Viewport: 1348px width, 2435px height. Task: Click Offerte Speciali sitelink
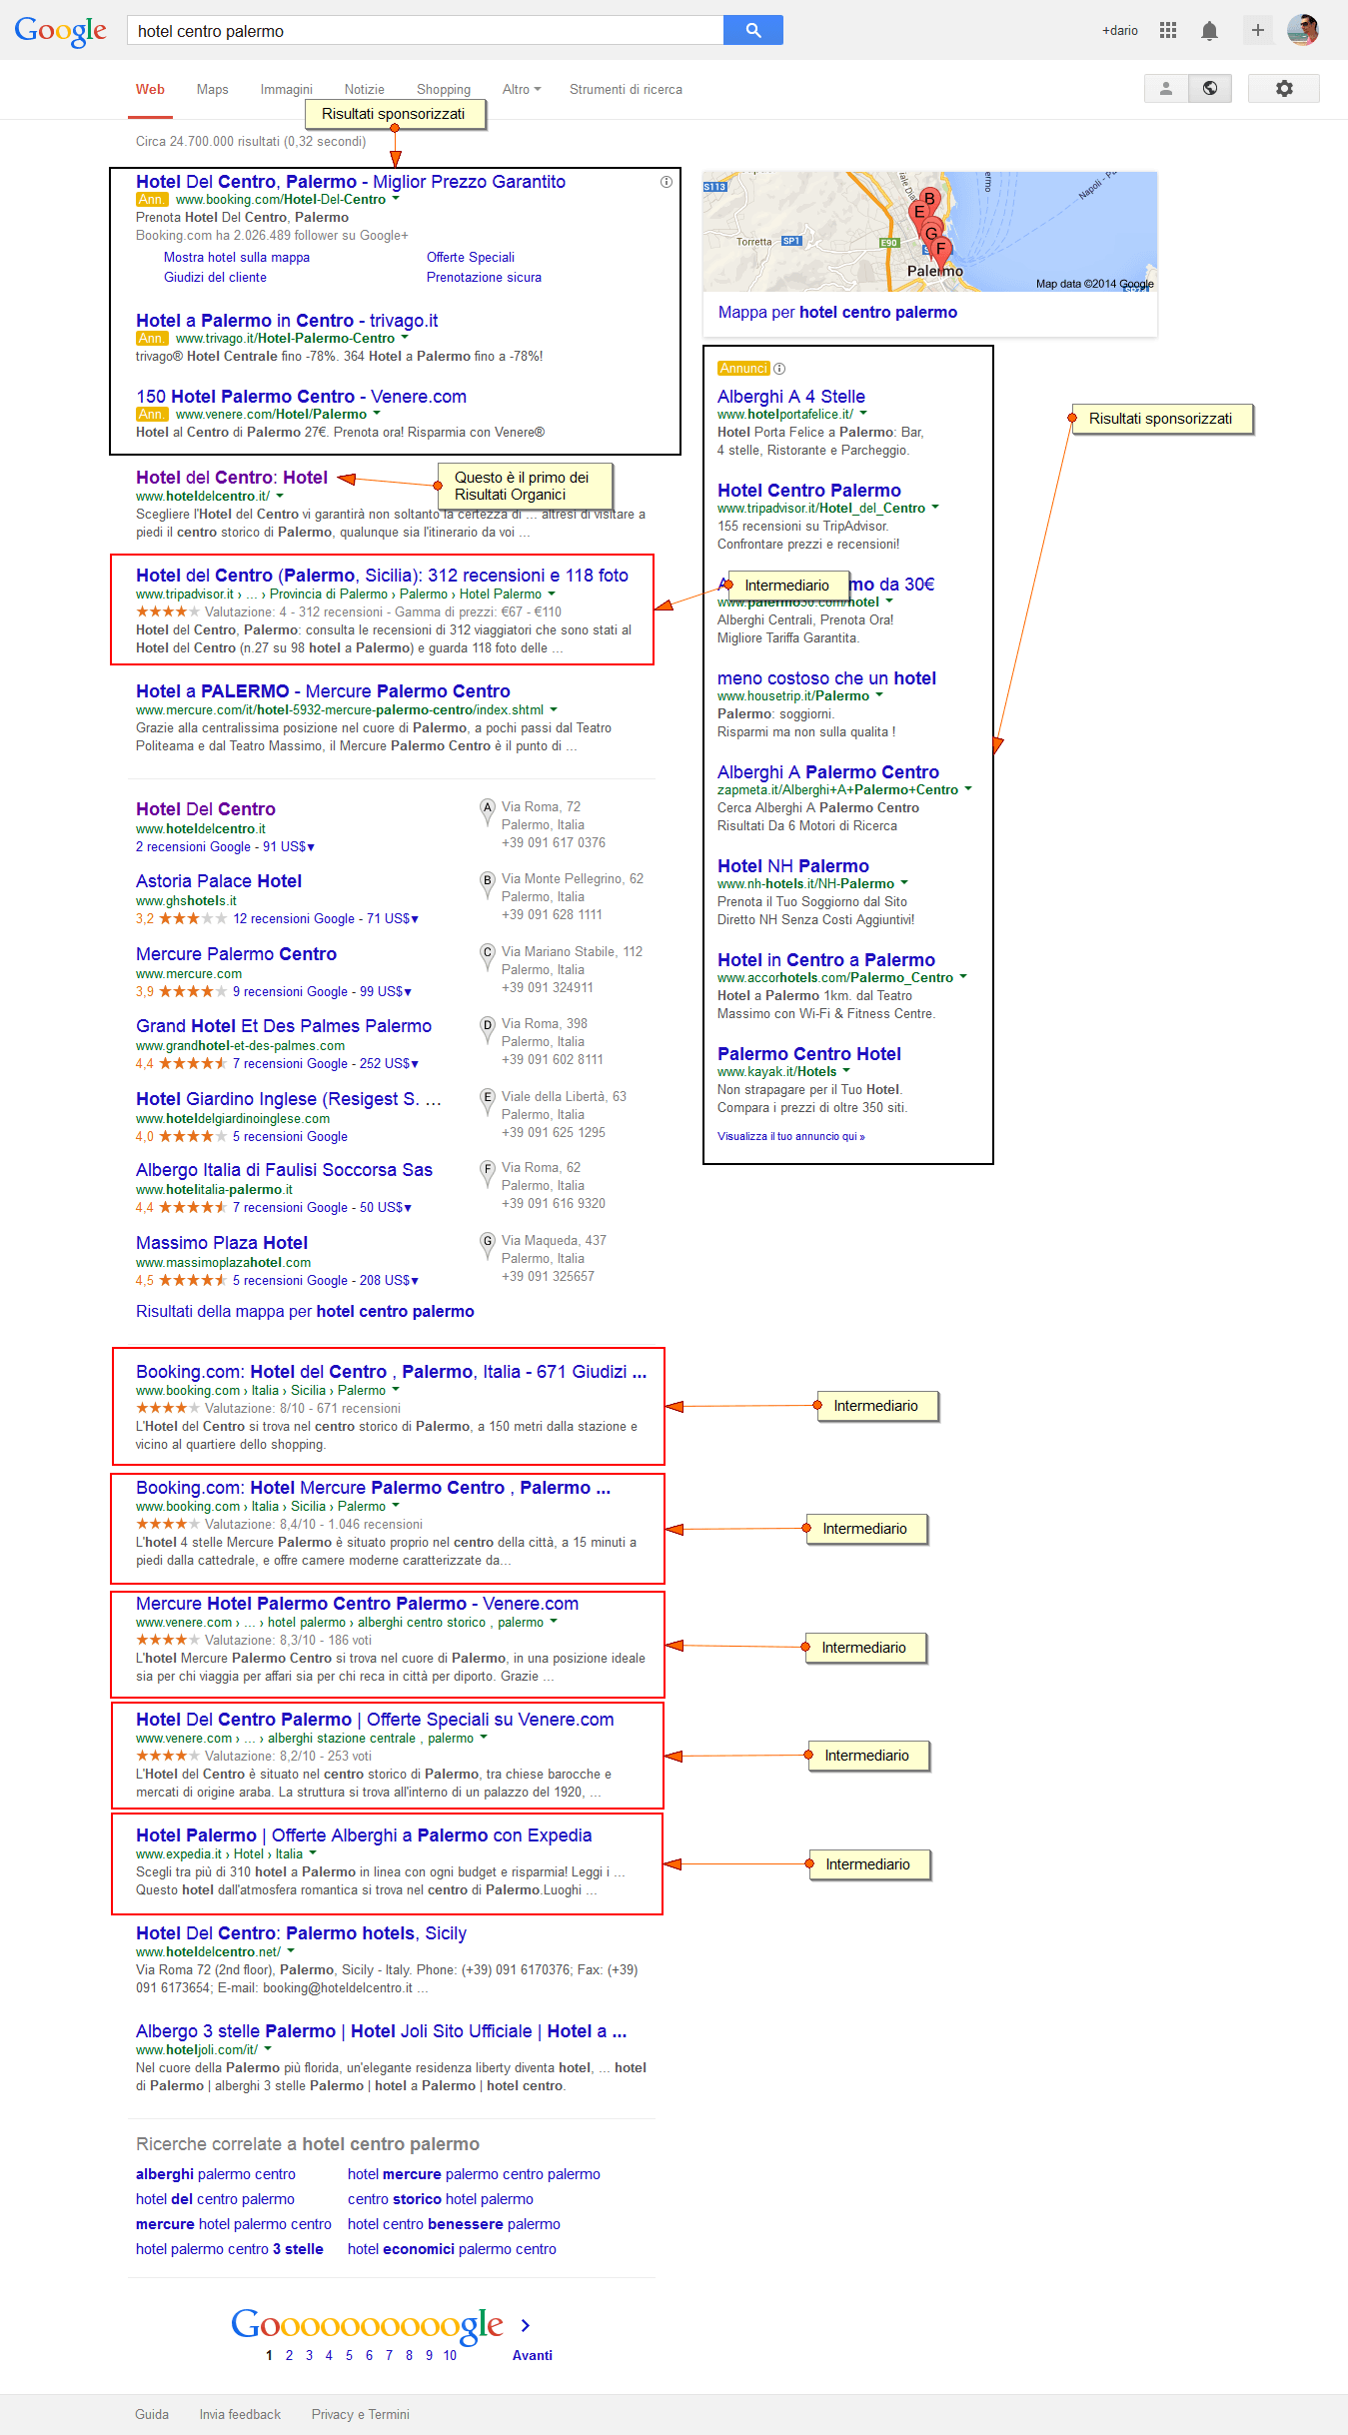[x=471, y=257]
